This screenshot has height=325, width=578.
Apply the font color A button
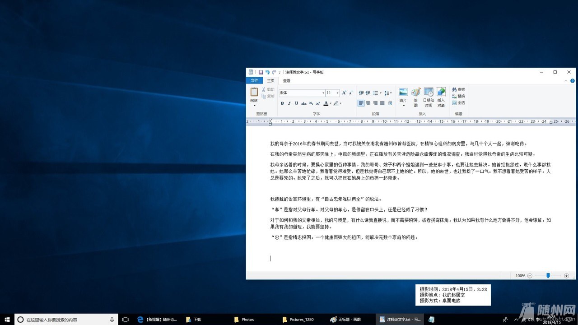click(326, 103)
